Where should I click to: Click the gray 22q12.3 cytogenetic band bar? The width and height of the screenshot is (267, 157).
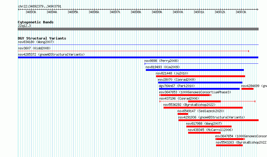click(x=138, y=29)
